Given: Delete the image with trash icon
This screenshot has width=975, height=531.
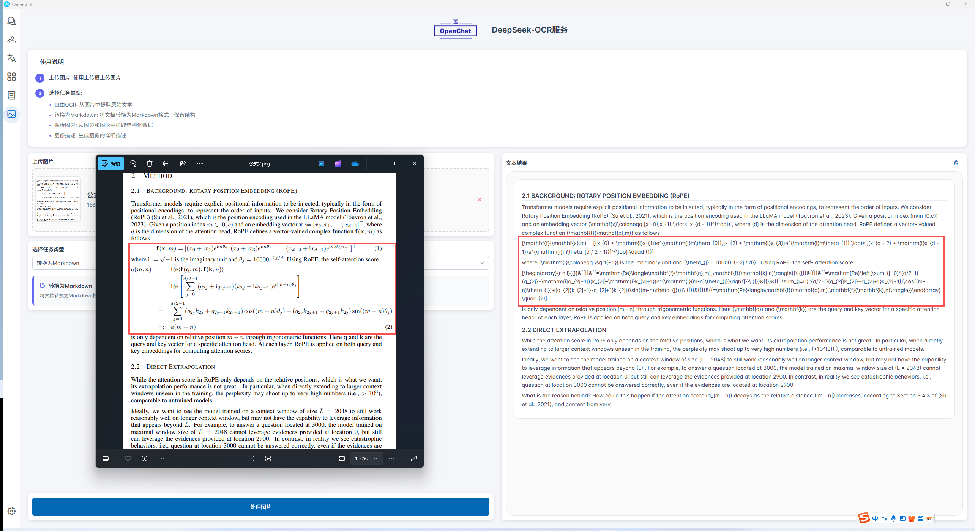Looking at the screenshot, I should coord(149,163).
